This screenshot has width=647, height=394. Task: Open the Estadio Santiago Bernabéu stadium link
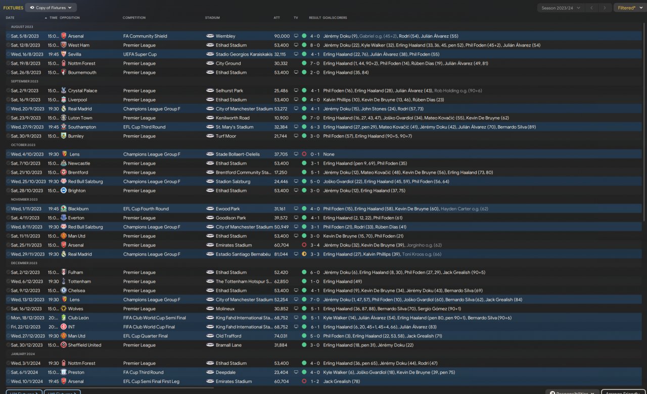[243, 254]
